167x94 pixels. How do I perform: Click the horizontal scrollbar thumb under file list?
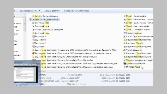click(43, 71)
